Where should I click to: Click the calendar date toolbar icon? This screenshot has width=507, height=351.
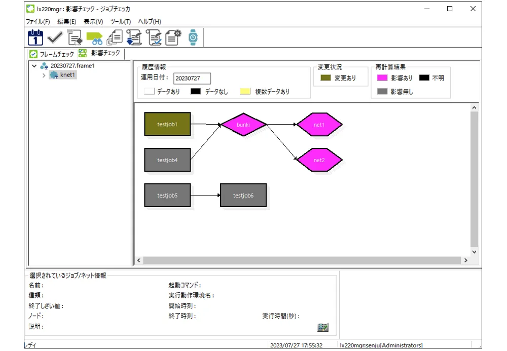coord(35,37)
